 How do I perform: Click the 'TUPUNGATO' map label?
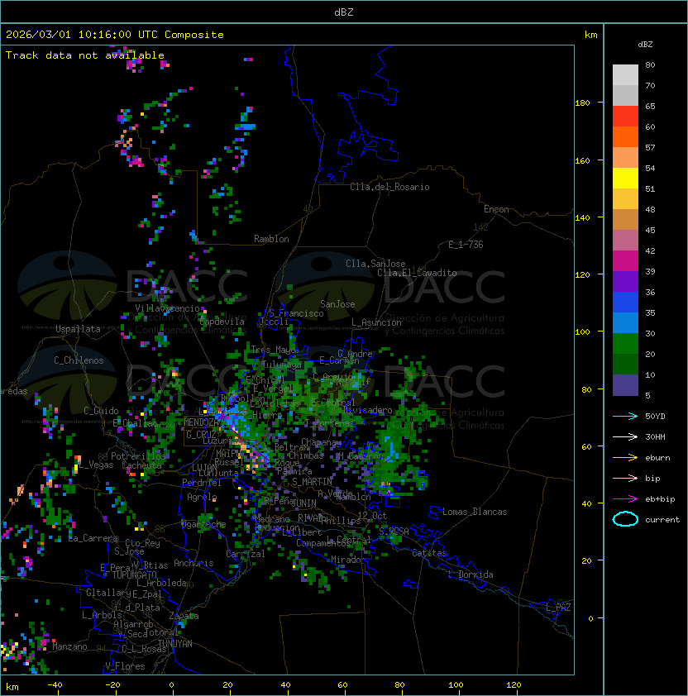click(134, 575)
